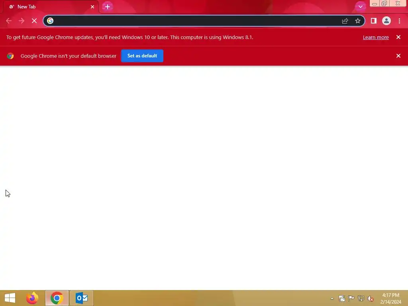Open the profile avatar menu
The height and width of the screenshot is (306, 408).
coord(386,21)
